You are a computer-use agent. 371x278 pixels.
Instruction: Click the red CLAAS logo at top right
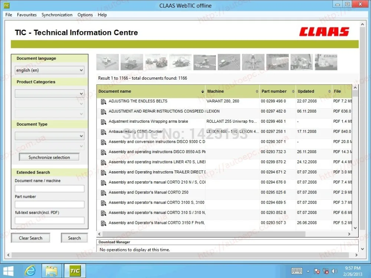point(324,32)
